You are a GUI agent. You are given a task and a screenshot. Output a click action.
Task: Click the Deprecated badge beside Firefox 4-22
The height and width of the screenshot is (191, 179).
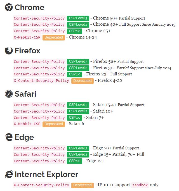pos(83,81)
